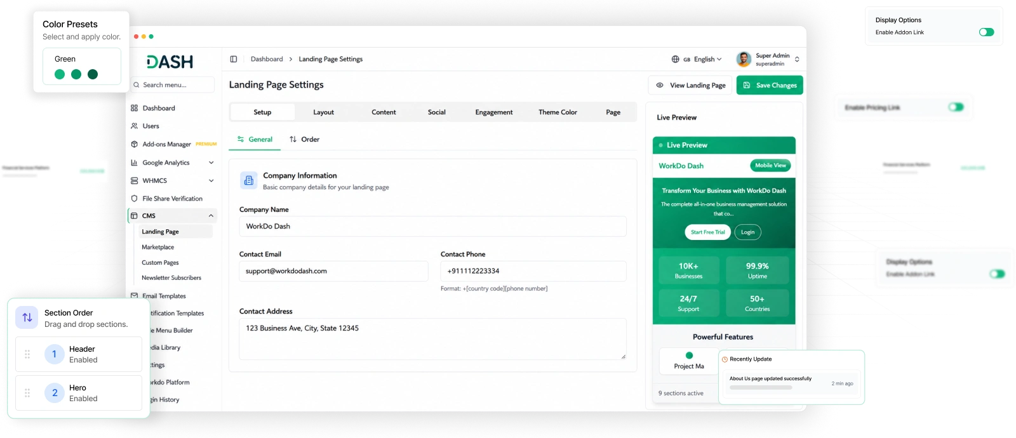This screenshot has height=438, width=1016.
Task: Open Newsletter Subscribers in CMS submenu
Action: [171, 278]
